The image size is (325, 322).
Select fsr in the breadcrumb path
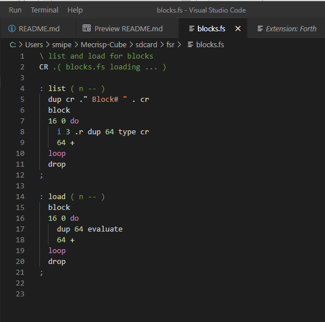170,45
